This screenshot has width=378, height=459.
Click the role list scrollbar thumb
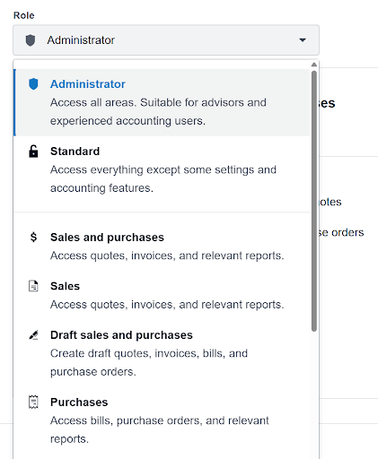[x=314, y=201]
